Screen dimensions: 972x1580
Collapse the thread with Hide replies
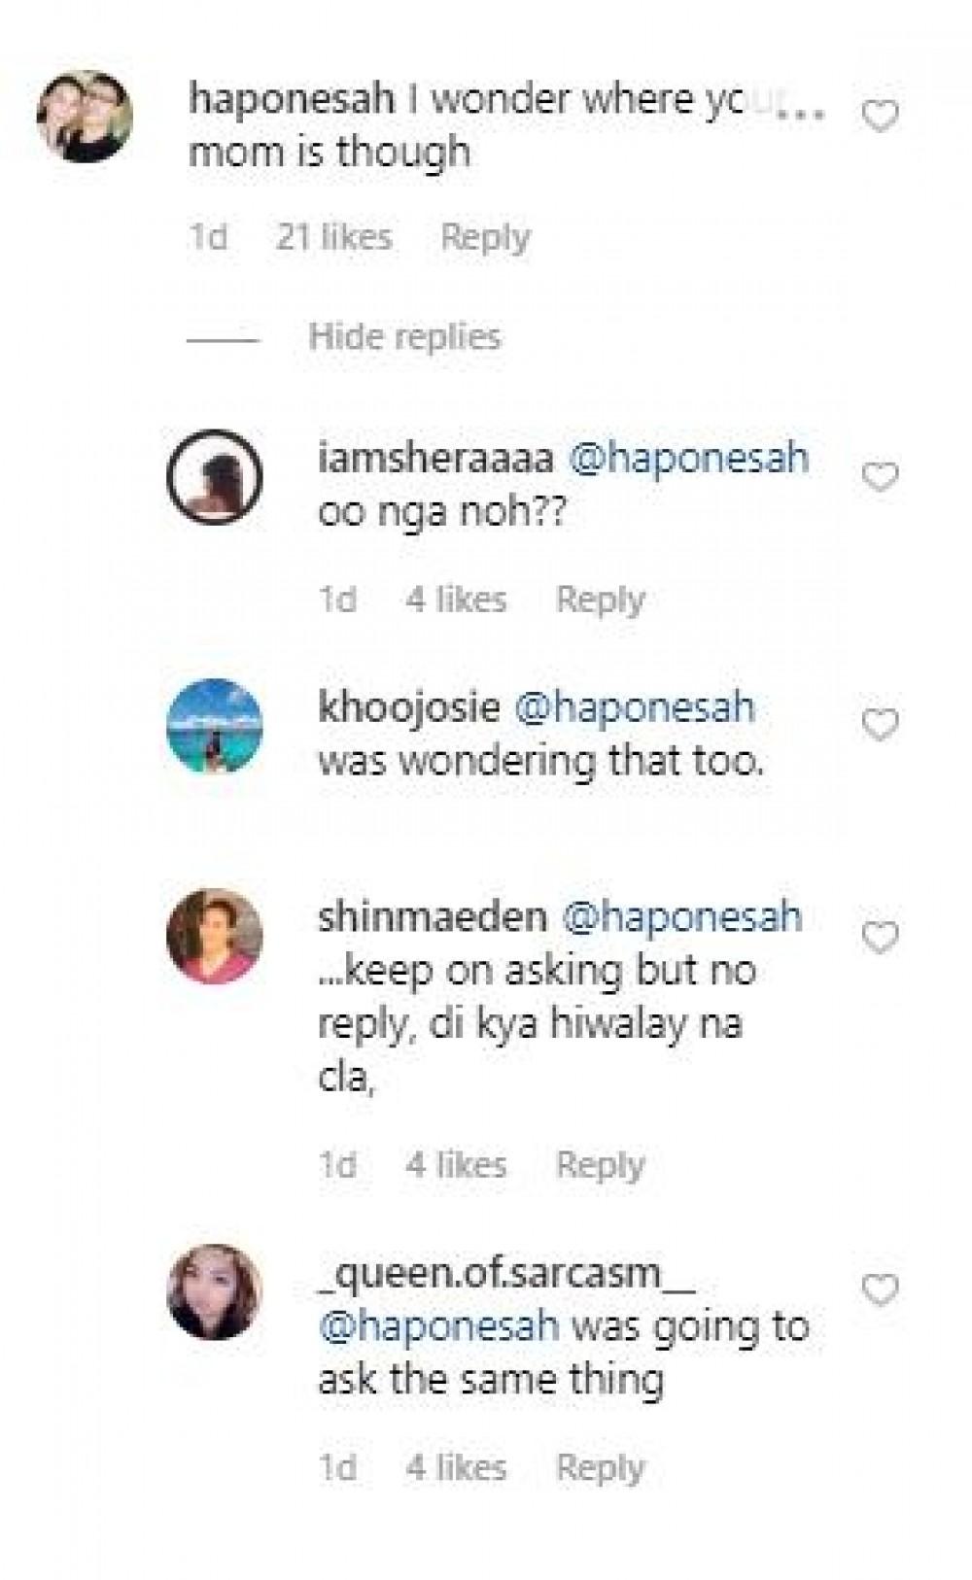(404, 337)
